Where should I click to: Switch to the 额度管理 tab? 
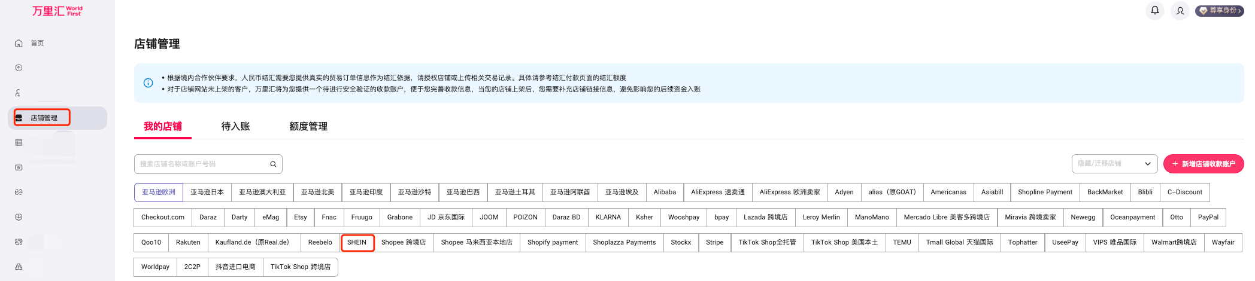(308, 127)
